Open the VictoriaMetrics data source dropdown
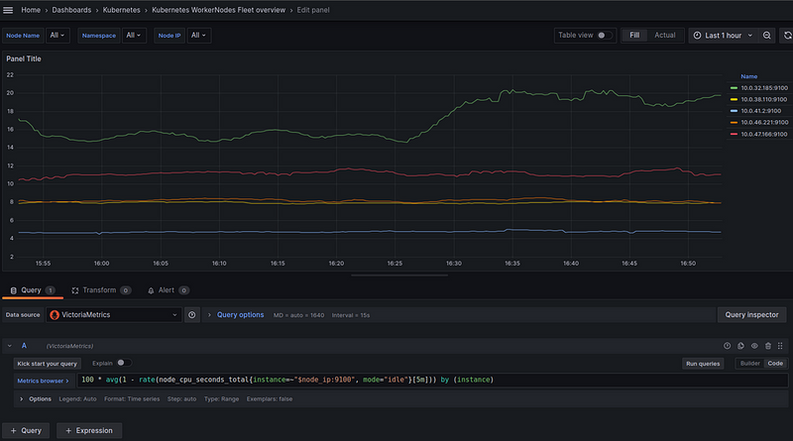Viewport: 793px width, 441px height. click(x=114, y=315)
